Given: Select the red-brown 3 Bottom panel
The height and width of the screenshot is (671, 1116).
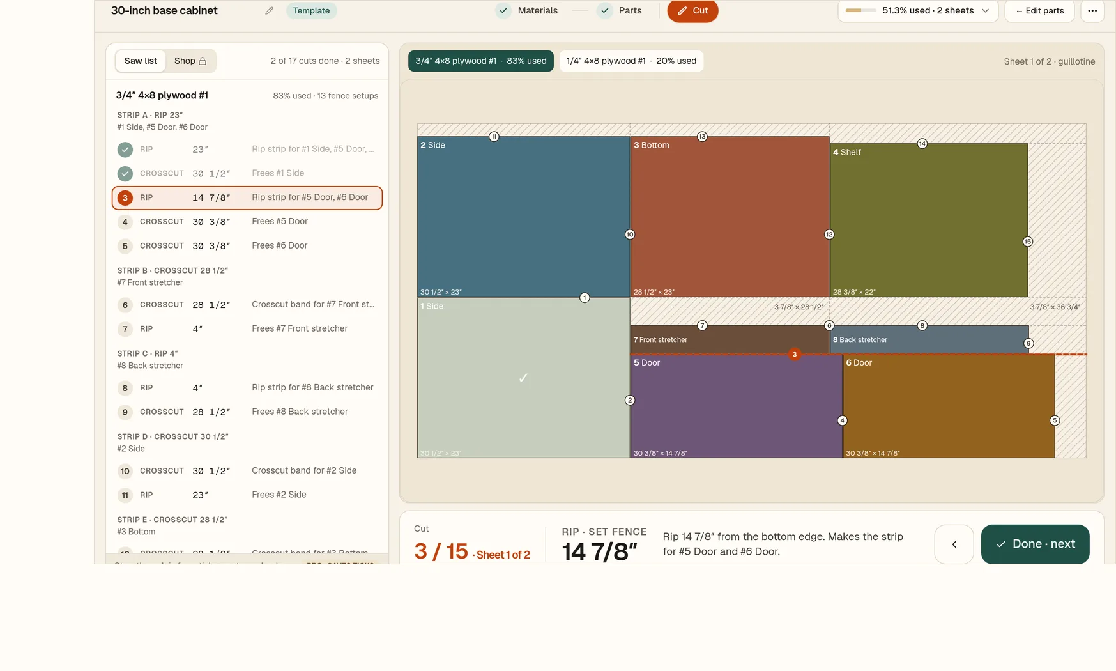Looking at the screenshot, I should point(730,217).
